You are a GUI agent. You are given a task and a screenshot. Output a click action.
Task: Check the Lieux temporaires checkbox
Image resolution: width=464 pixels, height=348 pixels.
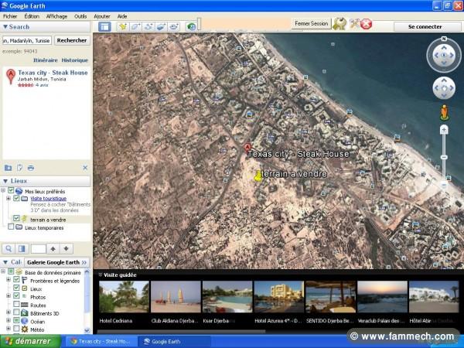pyautogui.click(x=11, y=227)
